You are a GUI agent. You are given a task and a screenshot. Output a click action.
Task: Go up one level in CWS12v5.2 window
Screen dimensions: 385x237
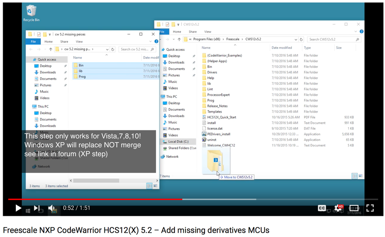179,39
